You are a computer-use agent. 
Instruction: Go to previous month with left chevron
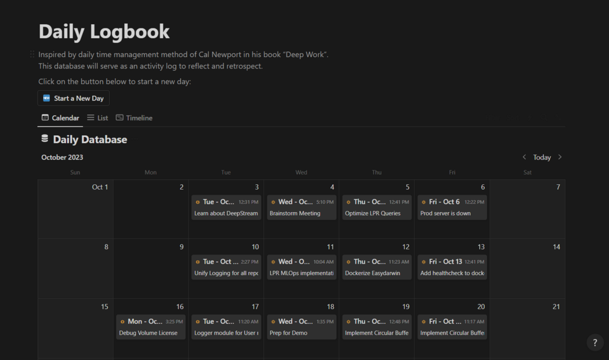[524, 157]
